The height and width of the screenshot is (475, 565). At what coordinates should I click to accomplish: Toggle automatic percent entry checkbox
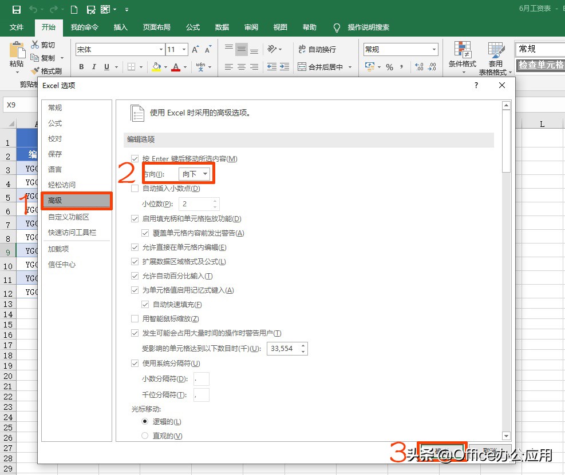135,276
